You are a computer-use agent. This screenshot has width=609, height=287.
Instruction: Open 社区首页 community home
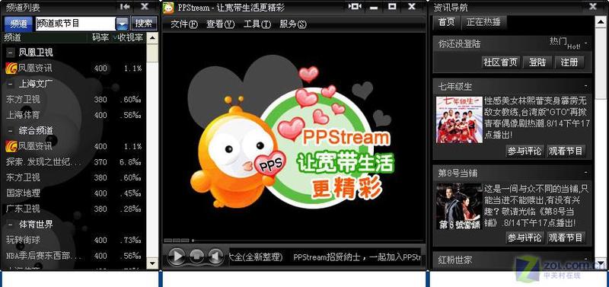(500, 62)
